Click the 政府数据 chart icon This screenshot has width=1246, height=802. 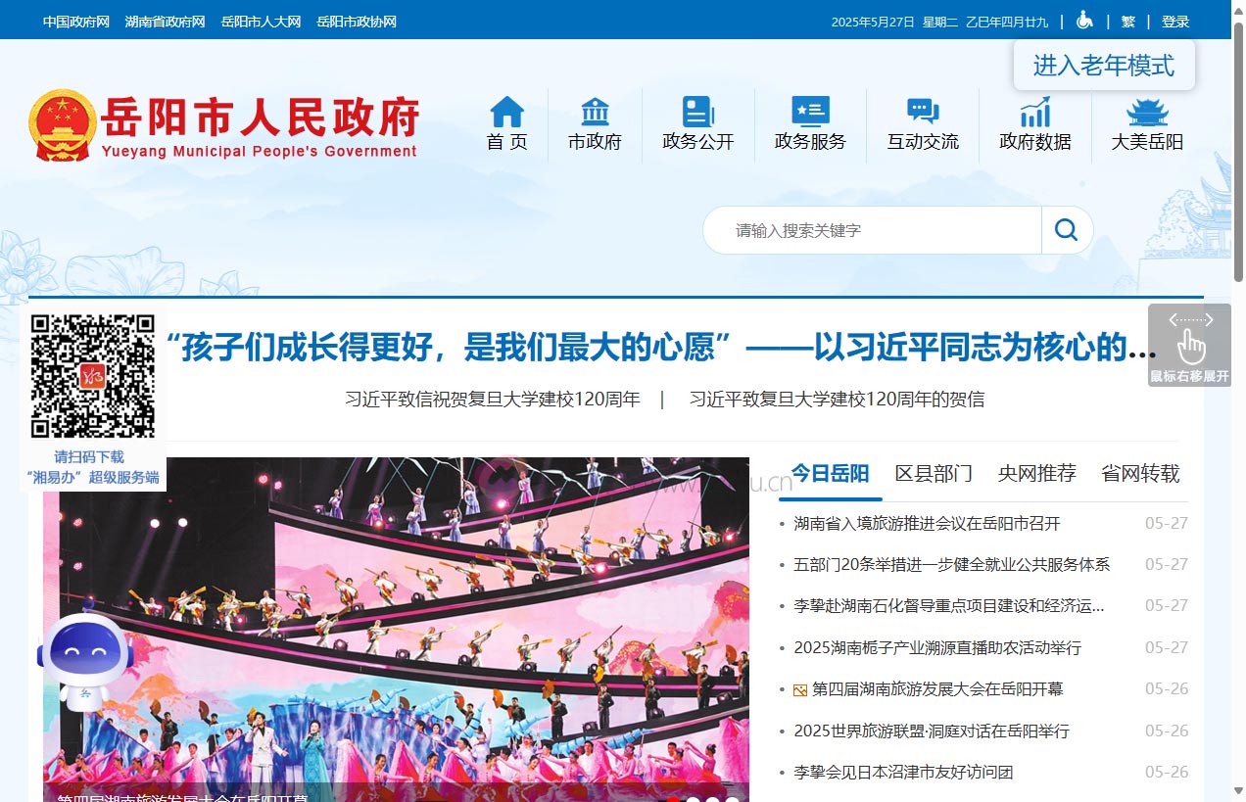pos(1034,112)
